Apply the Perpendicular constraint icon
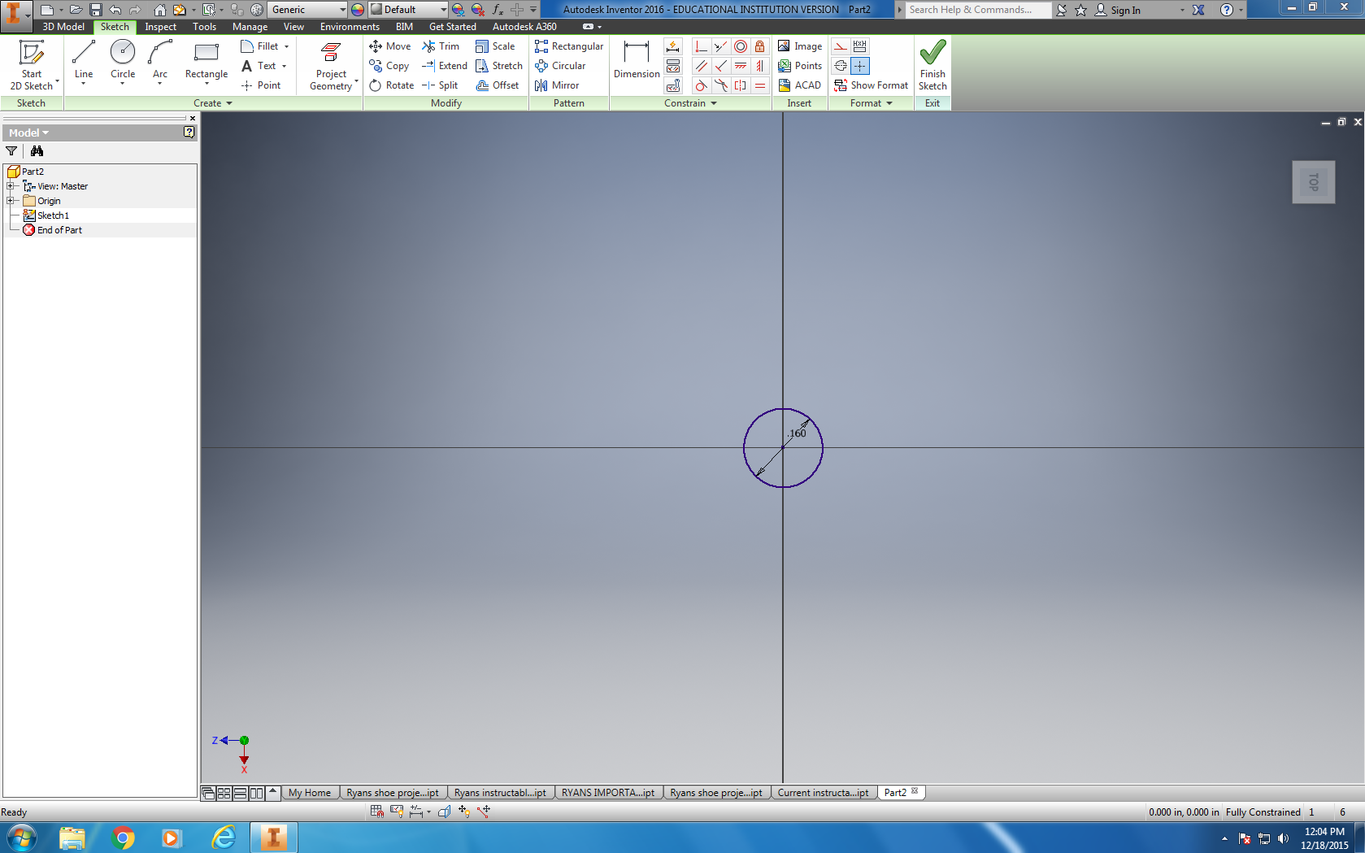 [720, 66]
